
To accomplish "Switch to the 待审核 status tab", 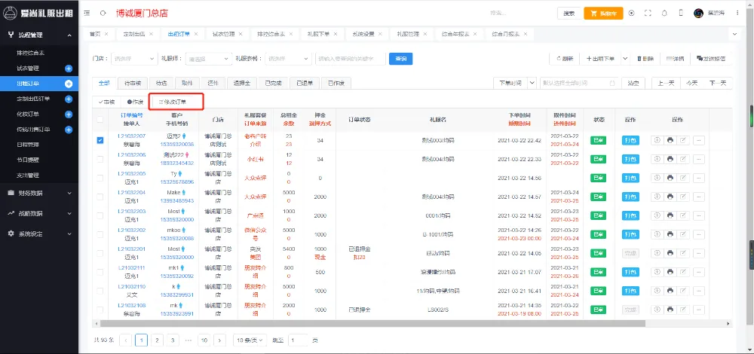I will [133, 83].
